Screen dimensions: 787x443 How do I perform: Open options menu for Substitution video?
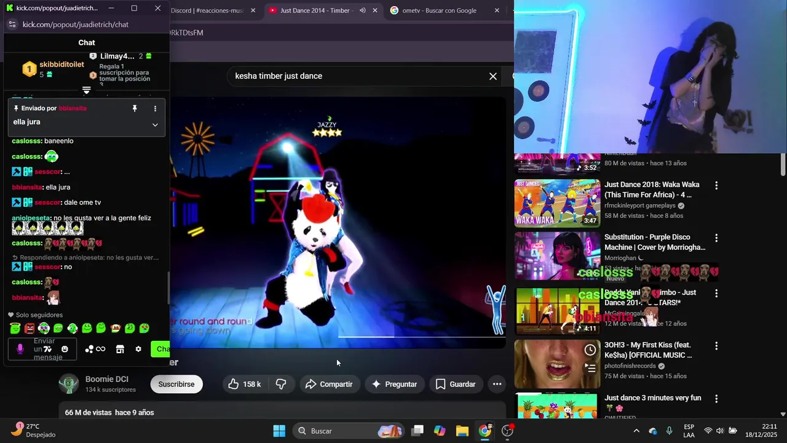pyautogui.click(x=716, y=237)
